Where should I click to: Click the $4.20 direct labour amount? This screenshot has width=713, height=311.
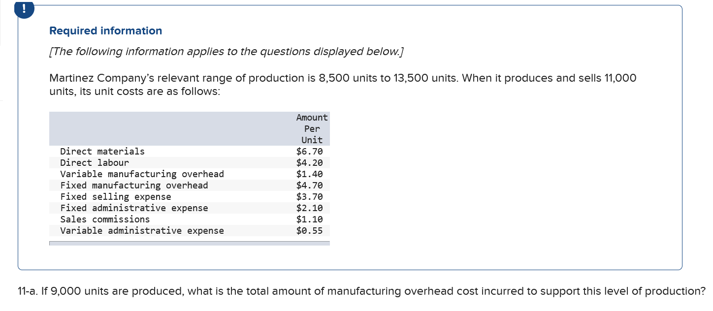[310, 163]
